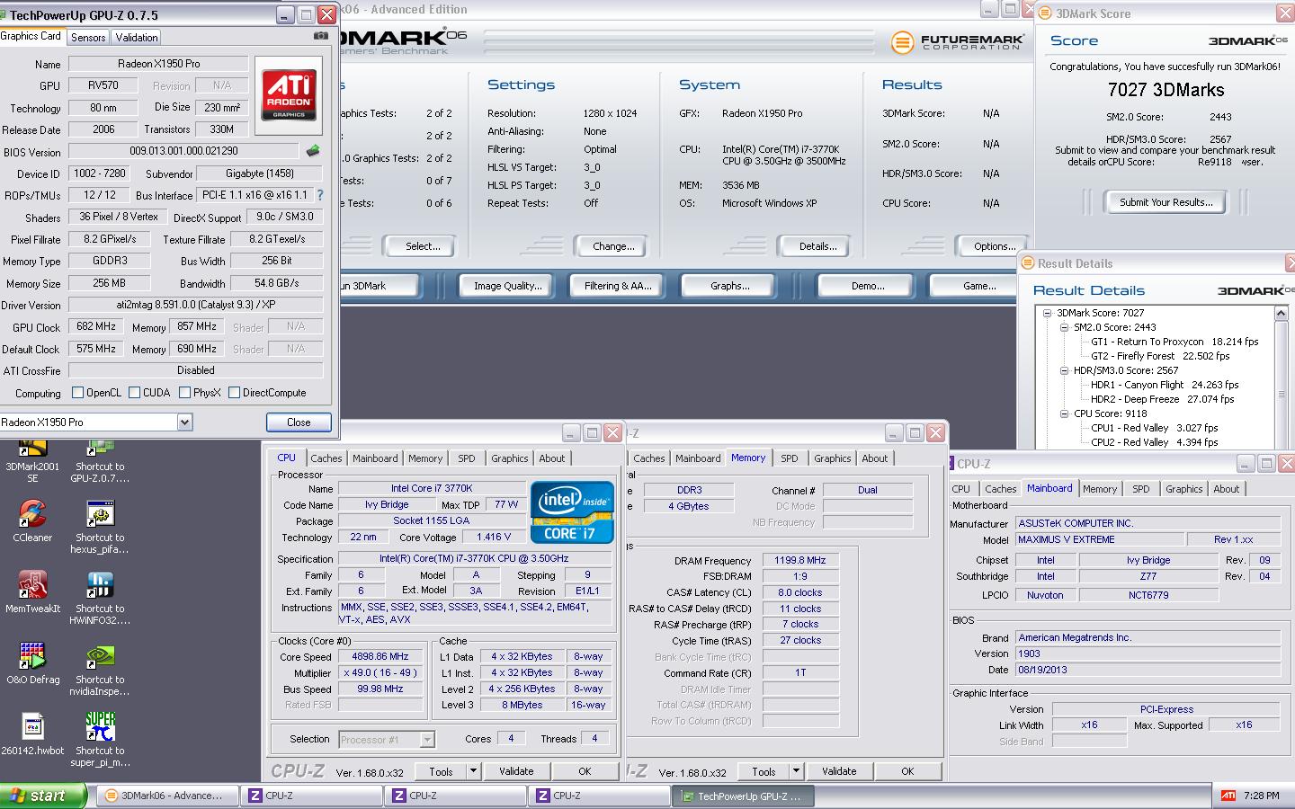Image resolution: width=1295 pixels, height=809 pixels.
Task: Click the Windows XP start button
Action: [x=43, y=796]
